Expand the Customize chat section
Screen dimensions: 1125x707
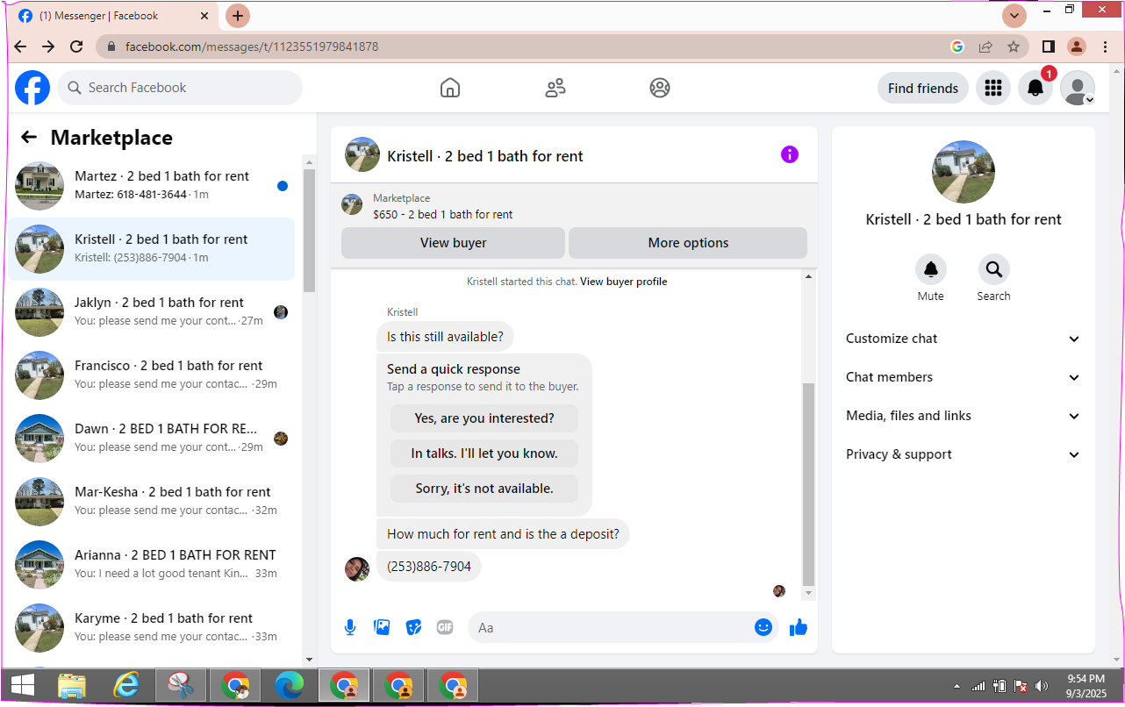[964, 339]
